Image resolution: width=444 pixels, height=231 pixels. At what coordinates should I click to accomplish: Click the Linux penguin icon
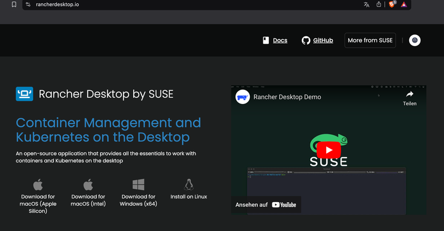point(189,185)
